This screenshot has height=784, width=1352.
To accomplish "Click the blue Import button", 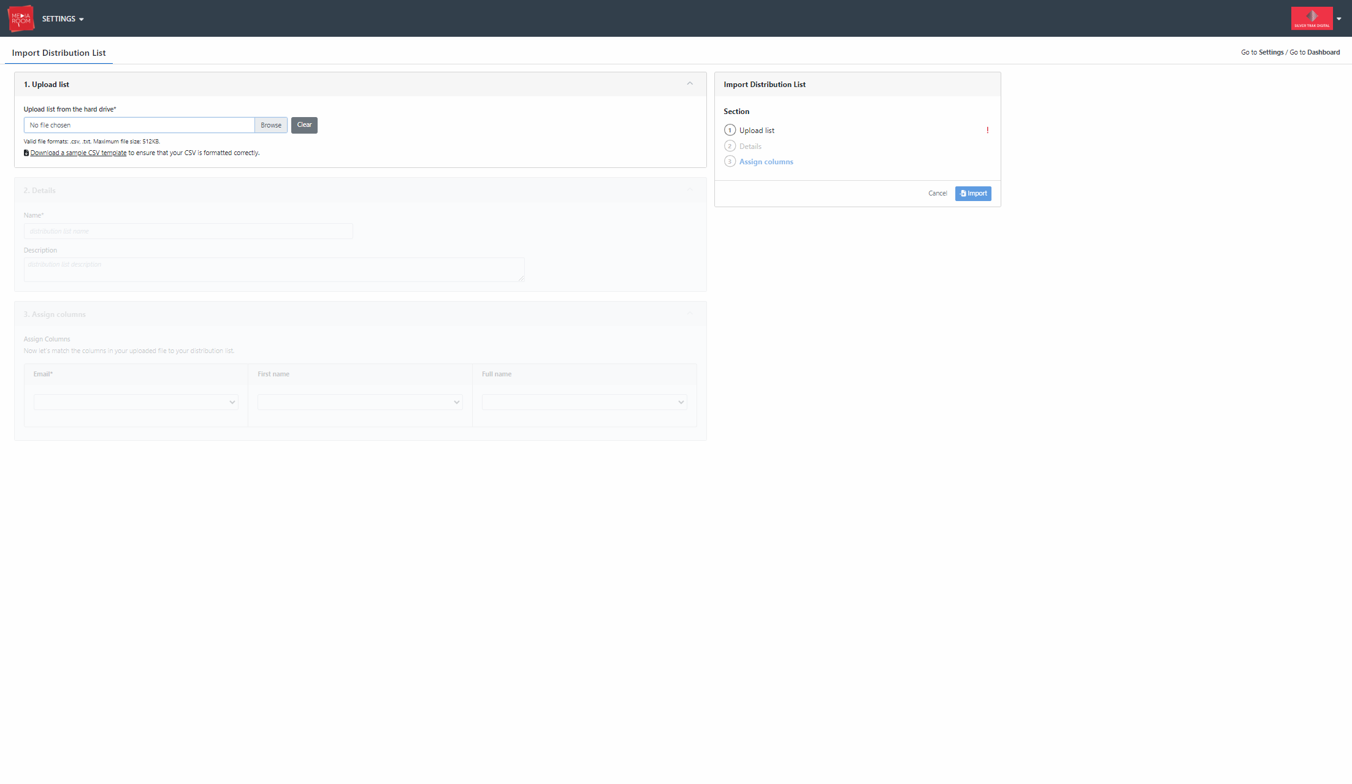I will pyautogui.click(x=973, y=193).
